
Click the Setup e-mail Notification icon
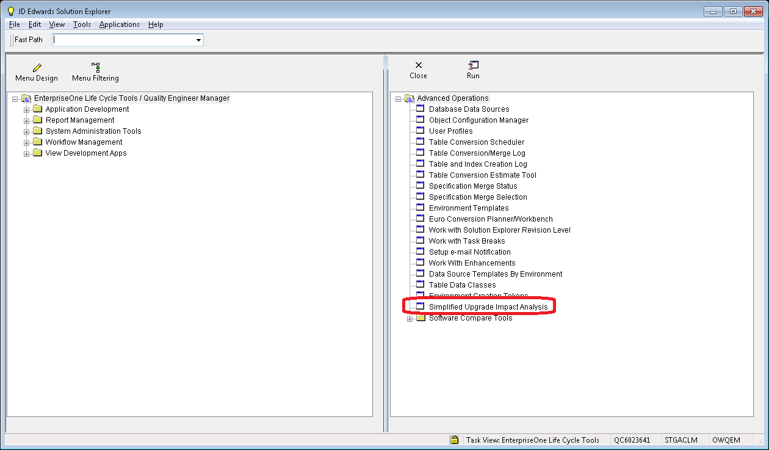(x=420, y=252)
